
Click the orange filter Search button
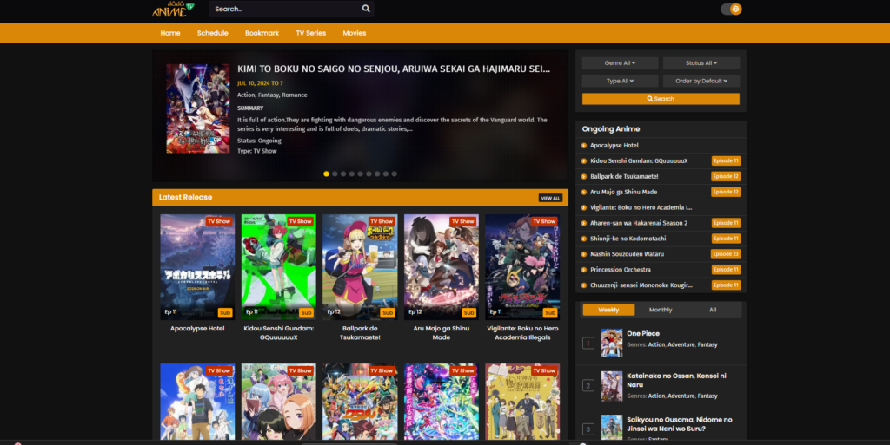point(661,99)
